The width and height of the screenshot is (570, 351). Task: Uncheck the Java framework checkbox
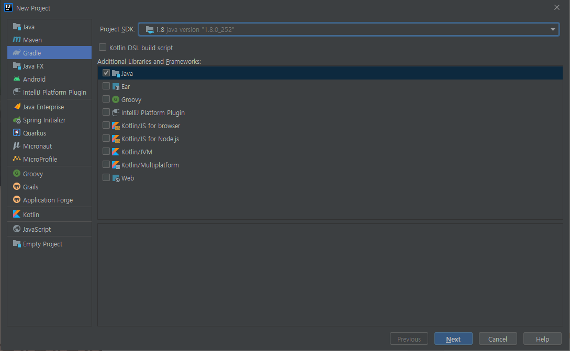point(106,73)
